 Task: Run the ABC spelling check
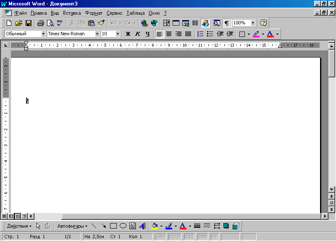[60, 23]
